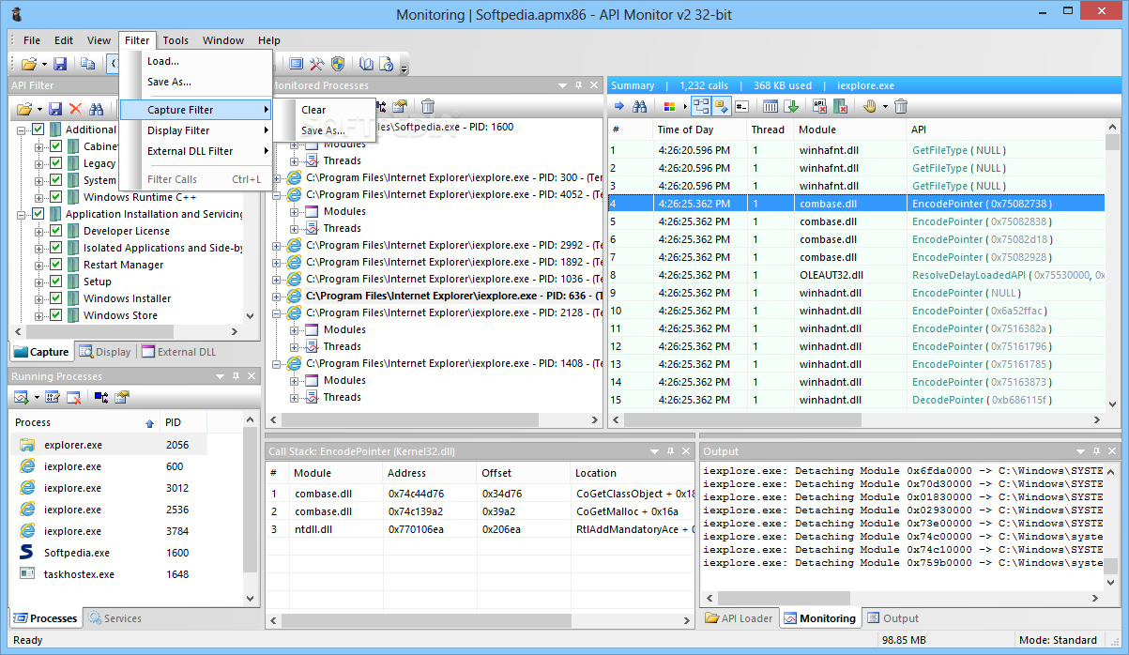This screenshot has width=1129, height=655.
Task: Click the blue square hook icon in Running Processes toolbar
Action: pos(101,398)
